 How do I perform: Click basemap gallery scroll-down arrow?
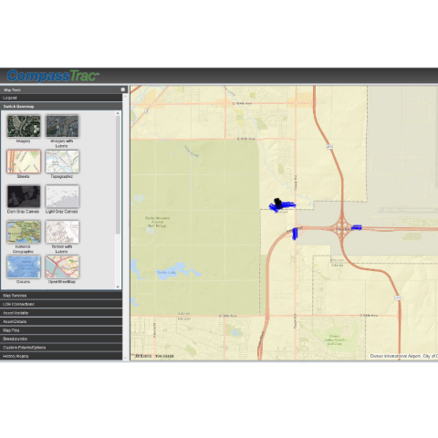(x=118, y=287)
